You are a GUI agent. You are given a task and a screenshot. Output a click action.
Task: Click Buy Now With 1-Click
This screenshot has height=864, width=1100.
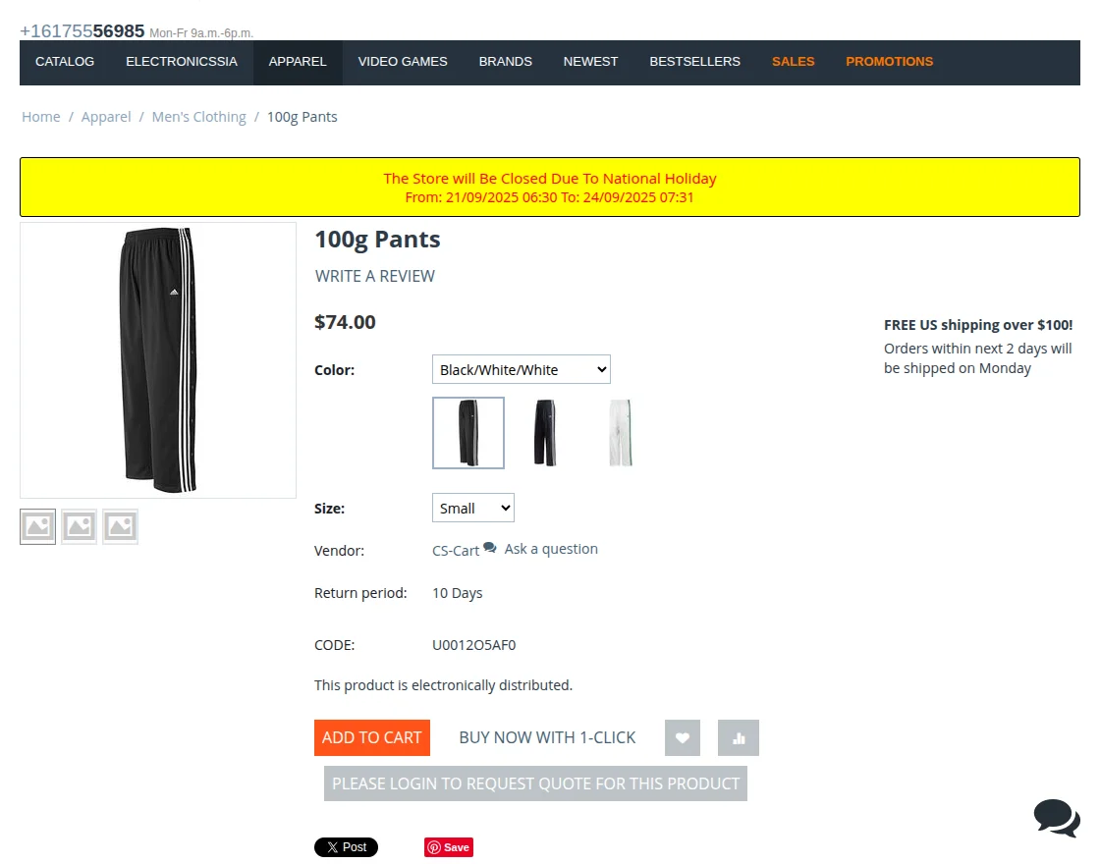tap(547, 737)
